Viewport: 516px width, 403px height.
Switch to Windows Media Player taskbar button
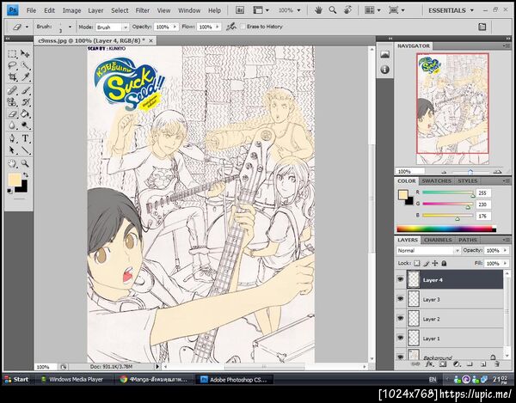pos(73,379)
